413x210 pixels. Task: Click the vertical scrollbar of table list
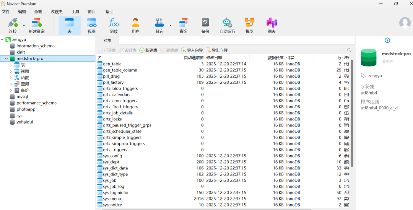(x=352, y=113)
